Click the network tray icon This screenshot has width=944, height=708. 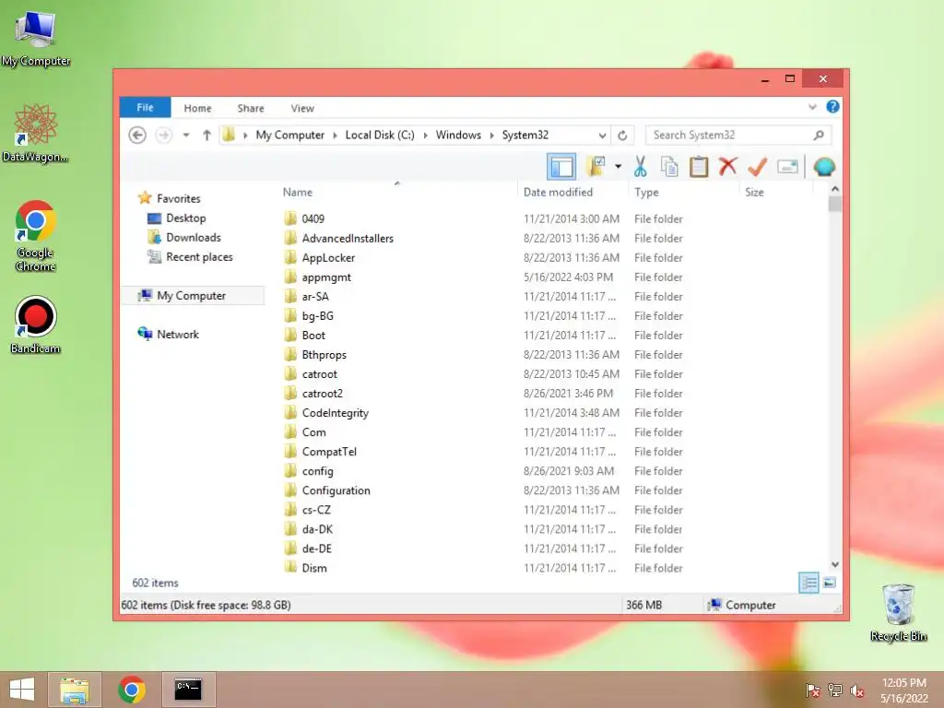point(835,690)
